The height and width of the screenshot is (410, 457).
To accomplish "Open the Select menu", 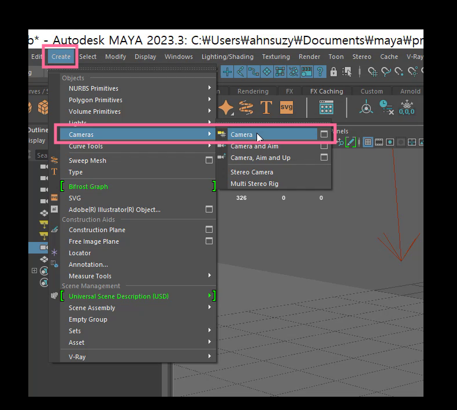I will click(x=88, y=57).
